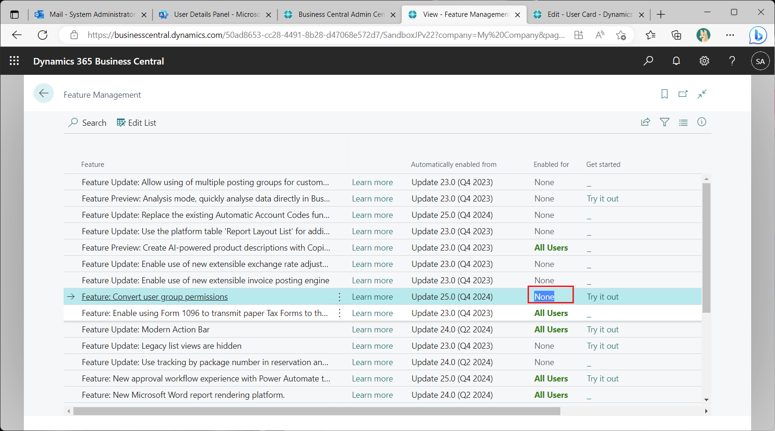Open Business Central notifications
This screenshot has width=775, height=431.
point(676,61)
